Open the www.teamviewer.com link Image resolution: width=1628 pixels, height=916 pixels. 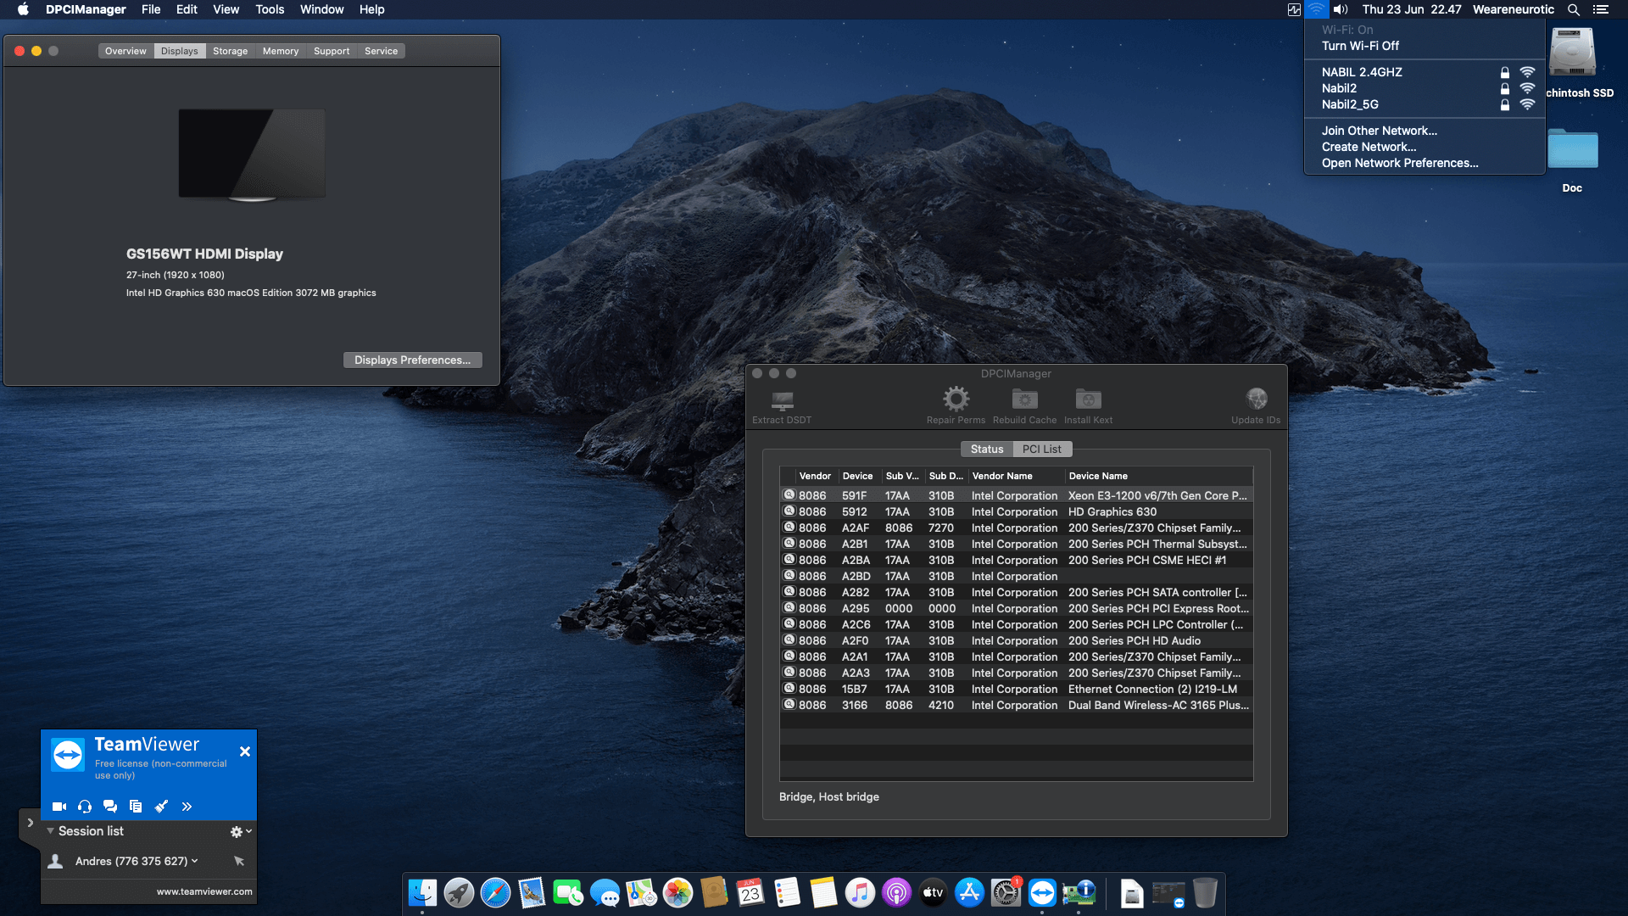click(x=204, y=891)
